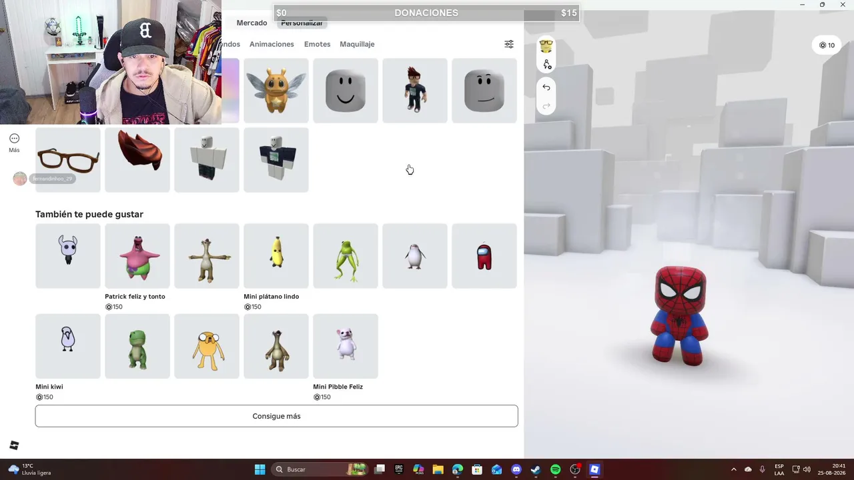Viewport: 854px width, 480px height.
Task: Click the fernandinhoo_29 username label
Action: (x=52, y=179)
